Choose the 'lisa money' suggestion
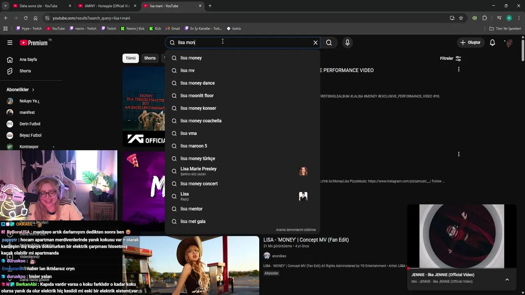The image size is (525, 295). click(x=242, y=58)
